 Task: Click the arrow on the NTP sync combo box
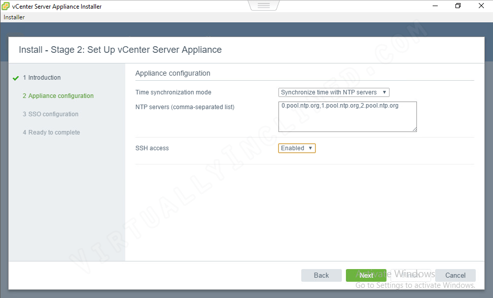click(x=384, y=92)
